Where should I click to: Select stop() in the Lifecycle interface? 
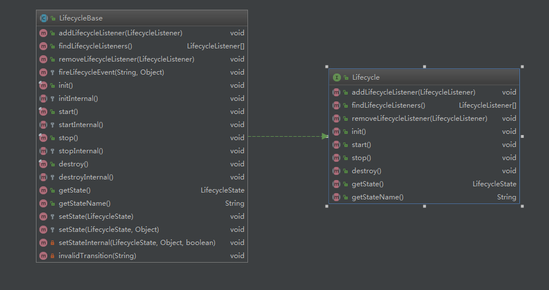[361, 158]
